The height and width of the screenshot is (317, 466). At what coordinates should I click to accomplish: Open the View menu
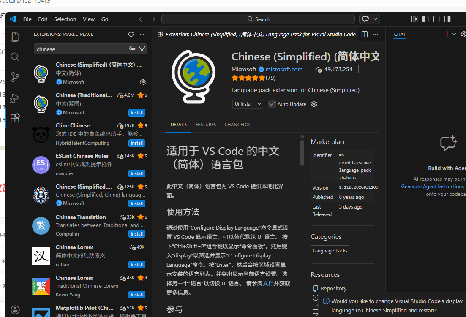coord(89,19)
